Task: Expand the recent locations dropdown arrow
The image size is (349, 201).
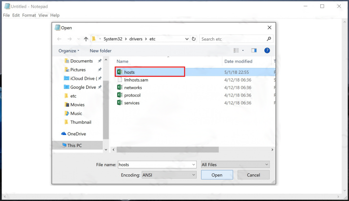Action: point(78,39)
